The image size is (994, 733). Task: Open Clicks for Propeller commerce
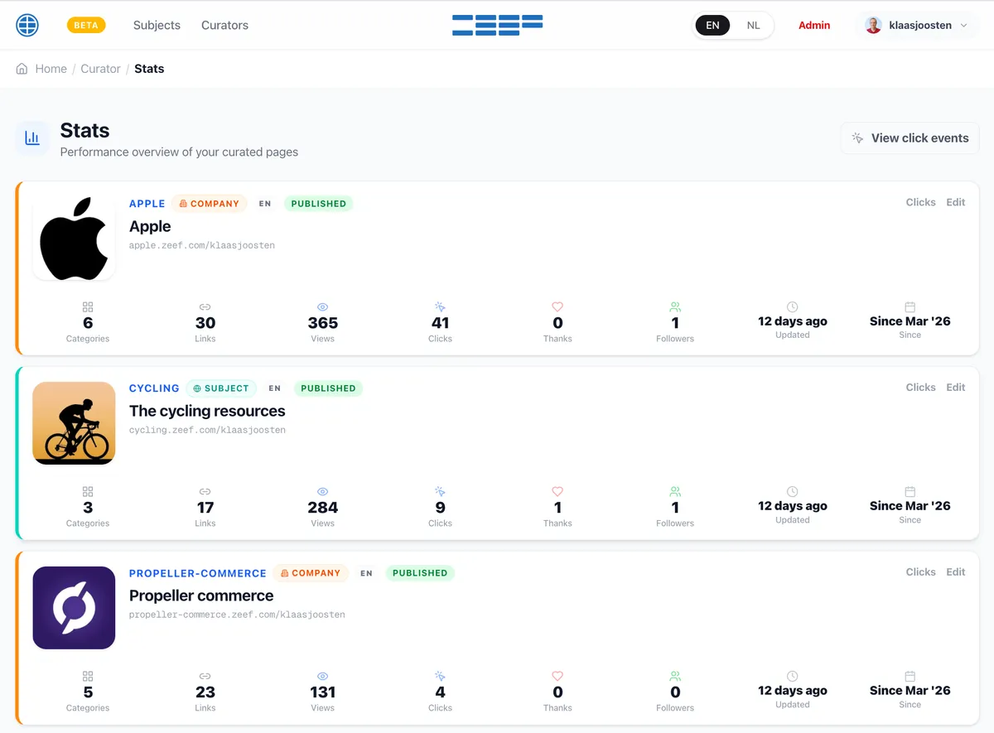click(920, 571)
